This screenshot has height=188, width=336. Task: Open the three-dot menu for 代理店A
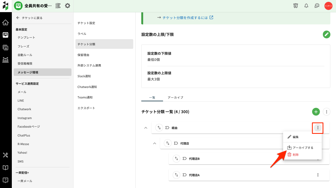click(318, 175)
